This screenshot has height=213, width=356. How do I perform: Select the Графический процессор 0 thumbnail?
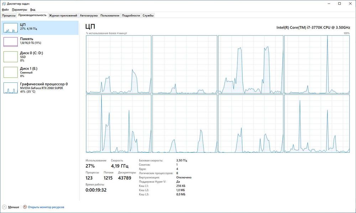tap(10, 88)
